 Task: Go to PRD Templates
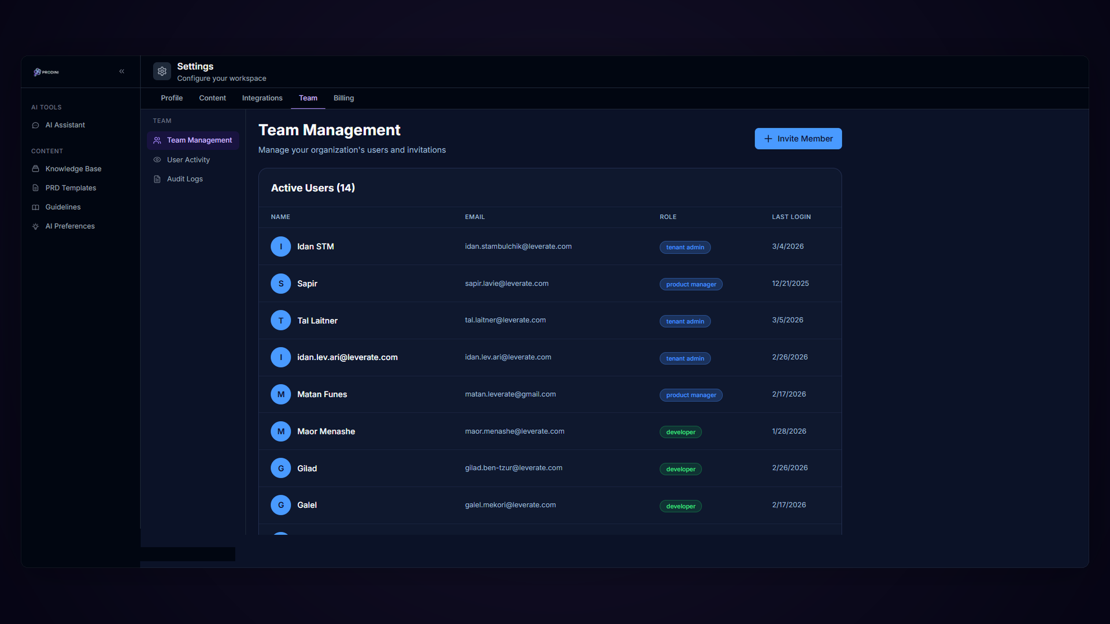pyautogui.click(x=71, y=188)
